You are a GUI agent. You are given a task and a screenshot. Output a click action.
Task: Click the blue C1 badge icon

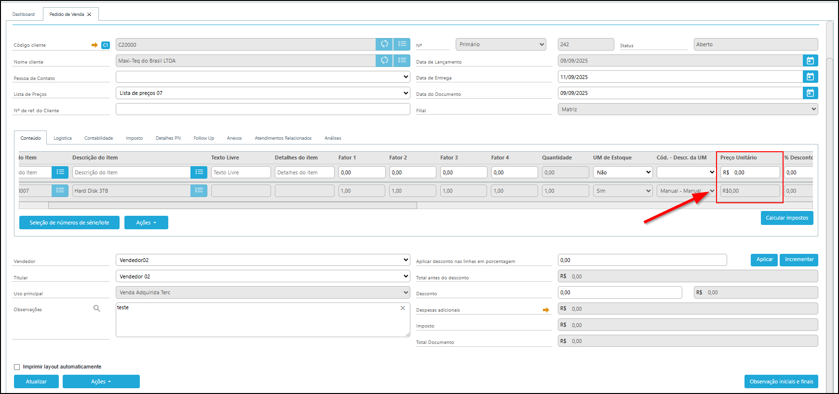(106, 45)
